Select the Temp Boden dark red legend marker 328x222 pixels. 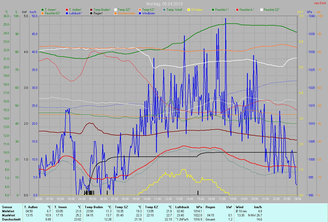pyautogui.click(x=91, y=10)
